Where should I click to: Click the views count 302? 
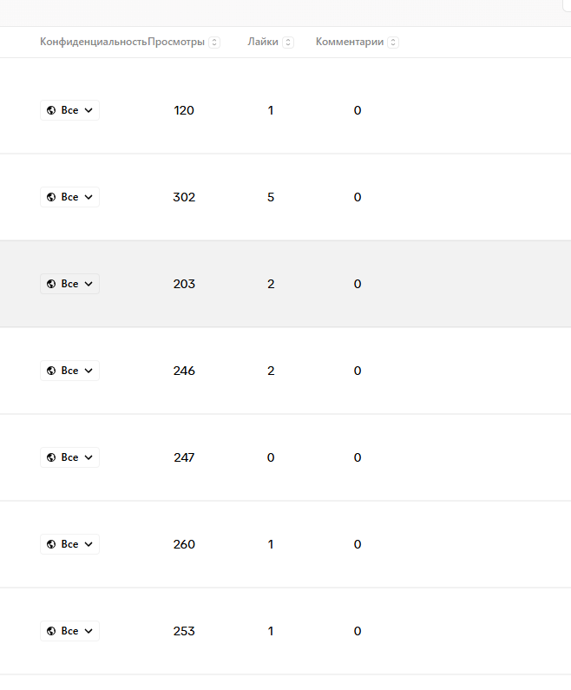pos(184,197)
